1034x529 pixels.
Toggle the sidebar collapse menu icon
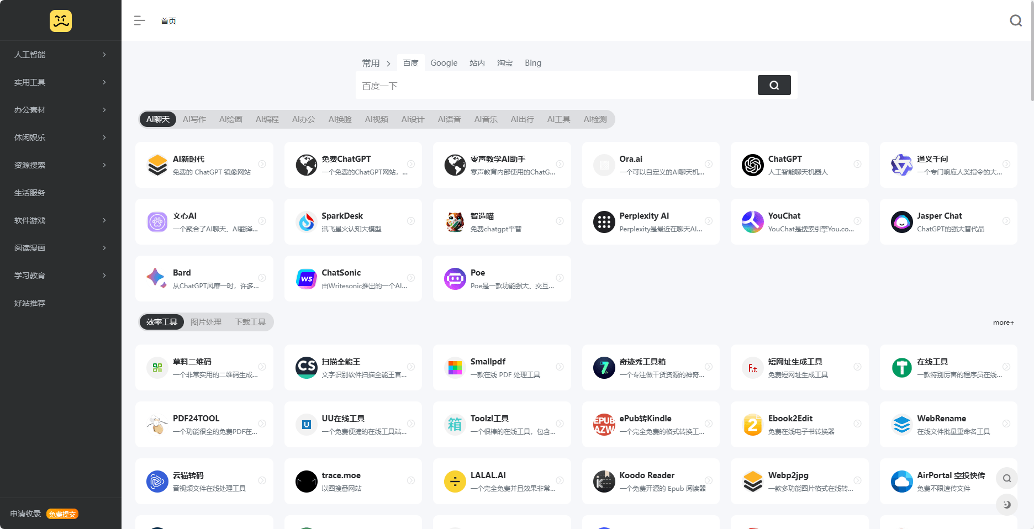pyautogui.click(x=139, y=20)
